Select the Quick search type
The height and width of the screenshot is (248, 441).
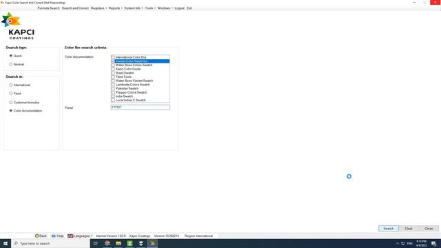click(x=11, y=56)
